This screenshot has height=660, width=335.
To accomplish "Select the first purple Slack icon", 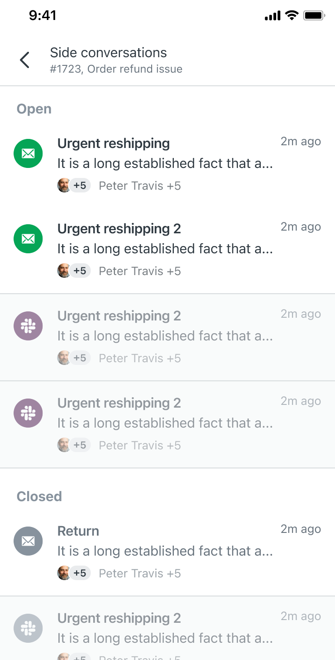I will coord(28,326).
